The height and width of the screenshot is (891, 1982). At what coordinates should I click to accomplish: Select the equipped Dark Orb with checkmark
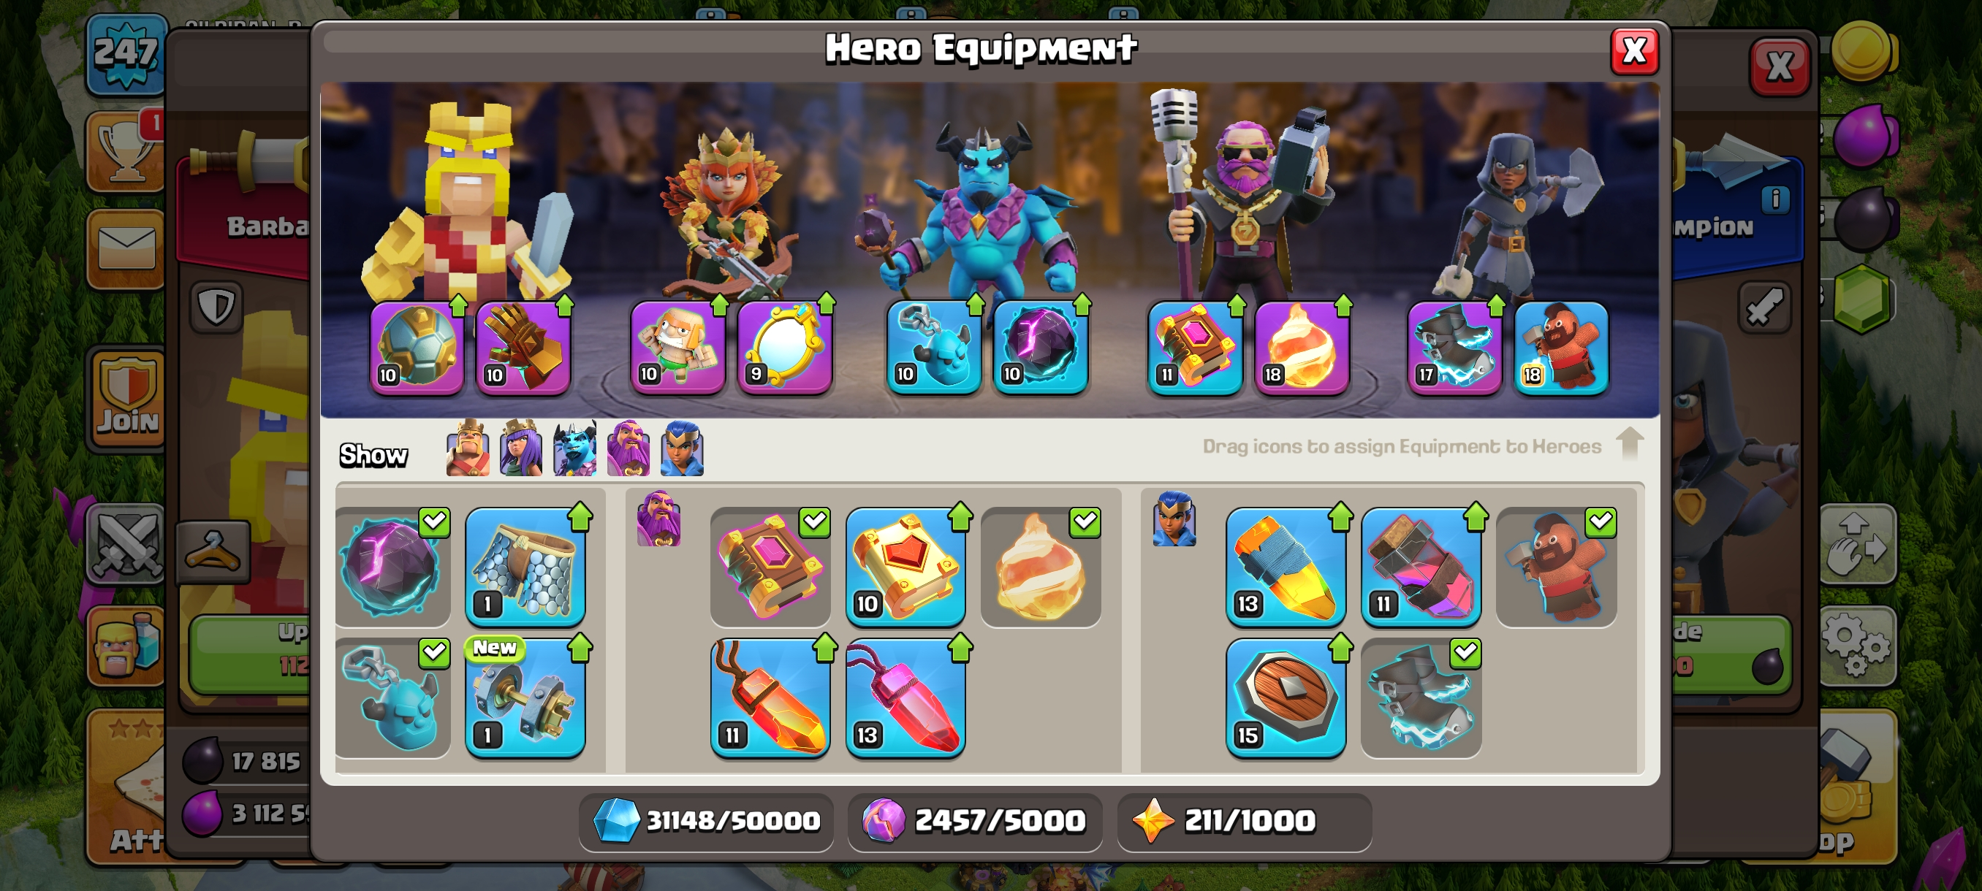[392, 567]
